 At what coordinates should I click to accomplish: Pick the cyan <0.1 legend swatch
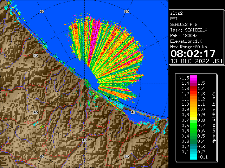193,157
